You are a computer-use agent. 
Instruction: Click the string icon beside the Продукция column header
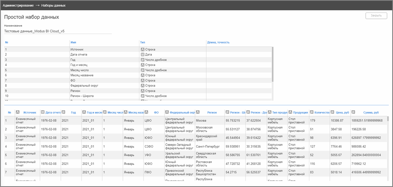click(290, 113)
